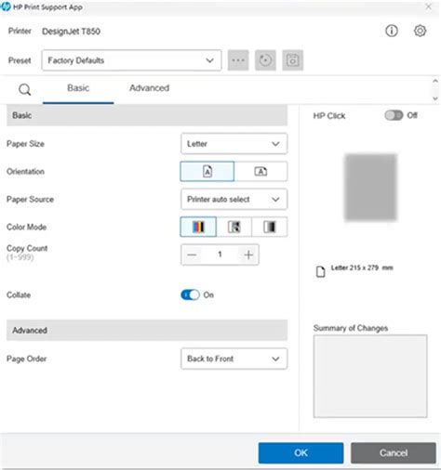Open the Page Order dropdown
Viewport: 441px width, 470px height.
pos(234,359)
